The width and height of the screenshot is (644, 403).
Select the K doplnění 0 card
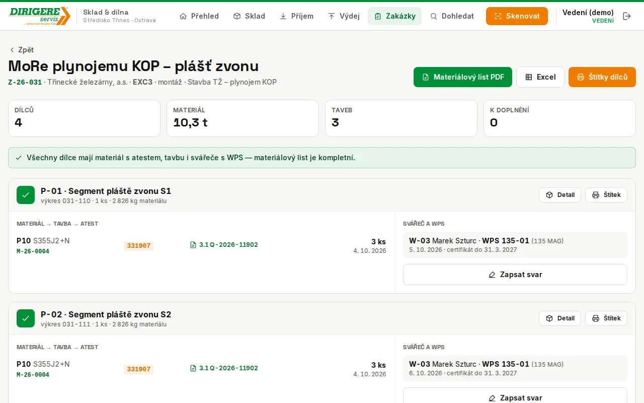[x=559, y=118]
